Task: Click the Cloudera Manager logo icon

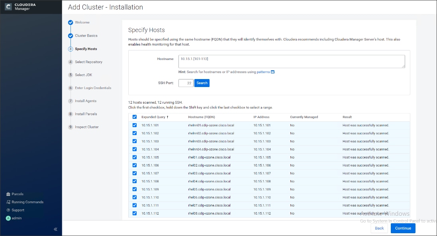Action: point(8,7)
